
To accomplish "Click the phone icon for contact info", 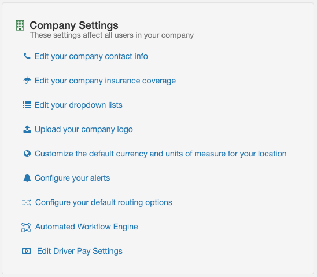I will 27,56.
